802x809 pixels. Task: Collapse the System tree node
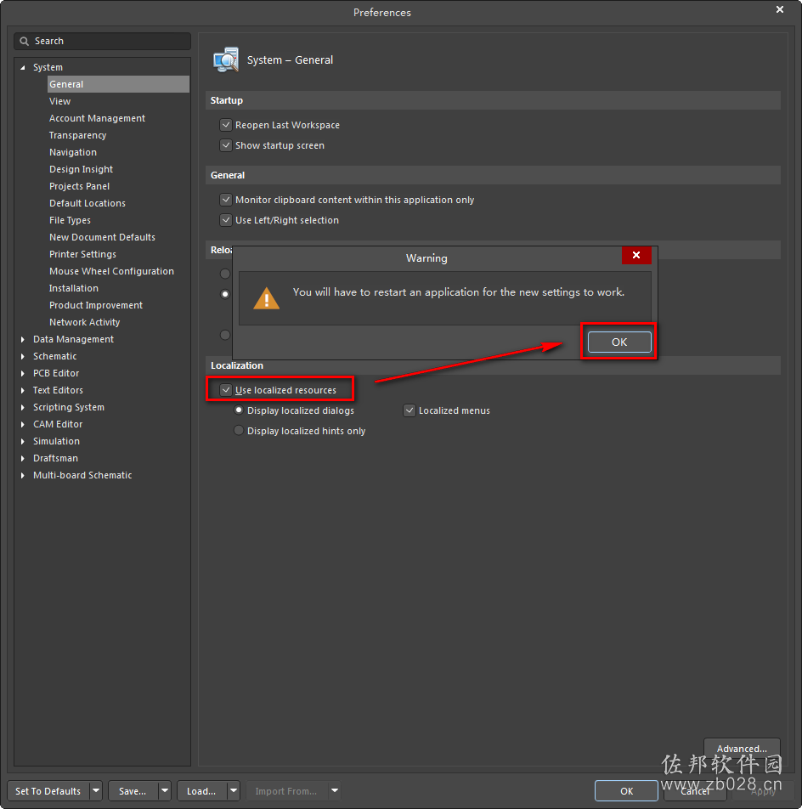[23, 68]
